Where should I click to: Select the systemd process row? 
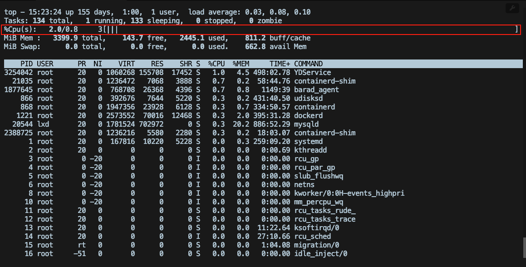(x=182, y=141)
